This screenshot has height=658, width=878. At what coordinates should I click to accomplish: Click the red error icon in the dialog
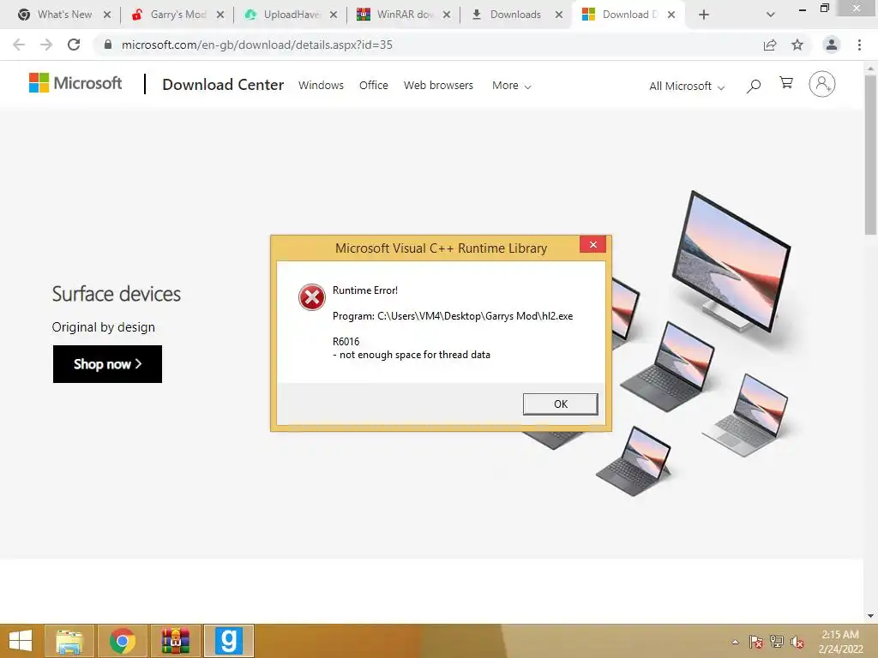point(312,297)
